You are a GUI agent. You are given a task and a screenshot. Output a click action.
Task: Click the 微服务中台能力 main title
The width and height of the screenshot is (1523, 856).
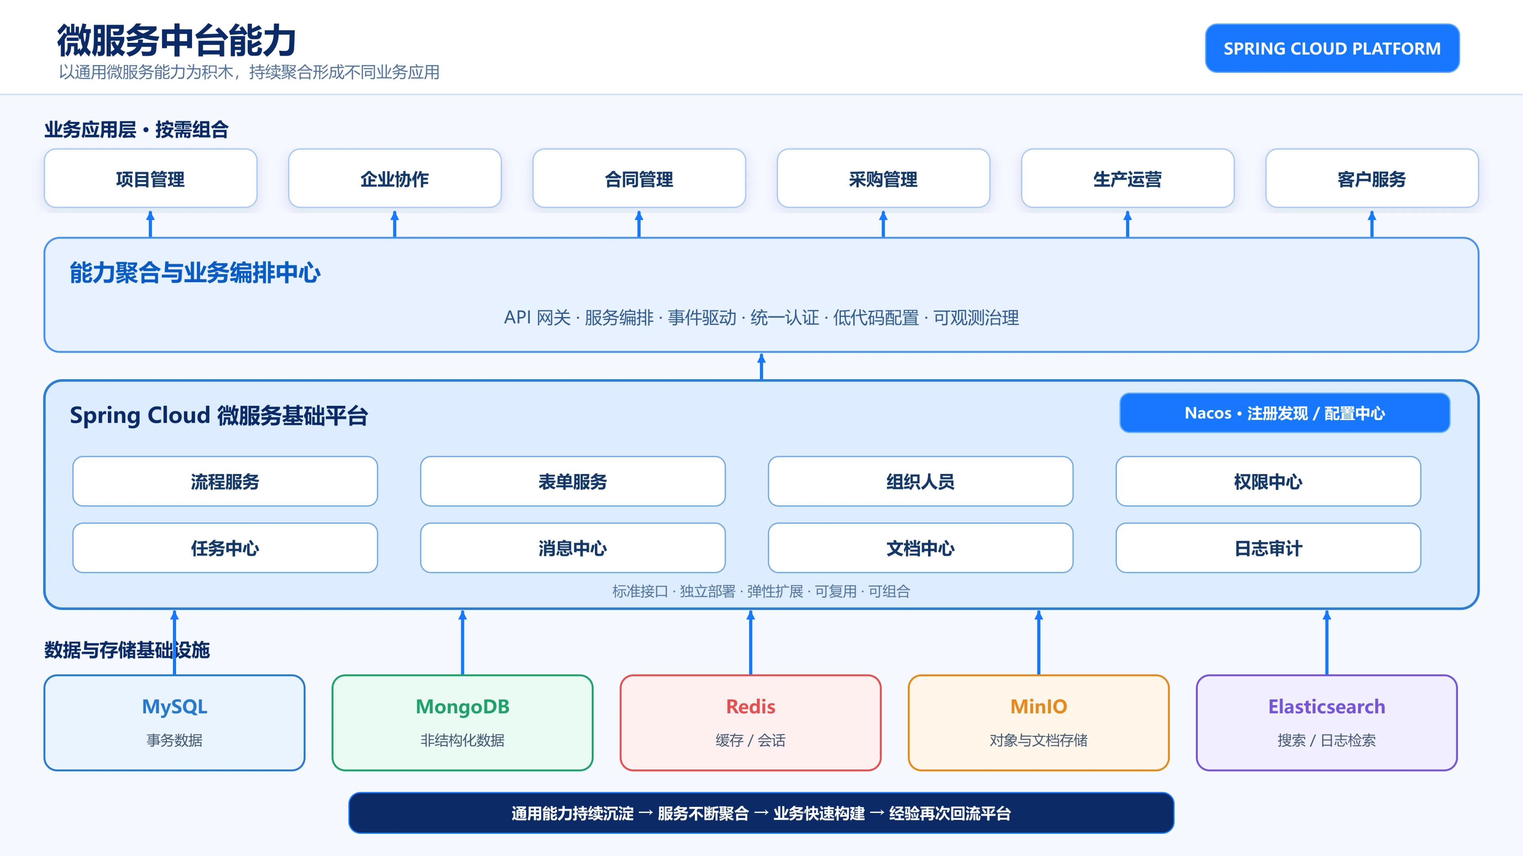coord(176,40)
